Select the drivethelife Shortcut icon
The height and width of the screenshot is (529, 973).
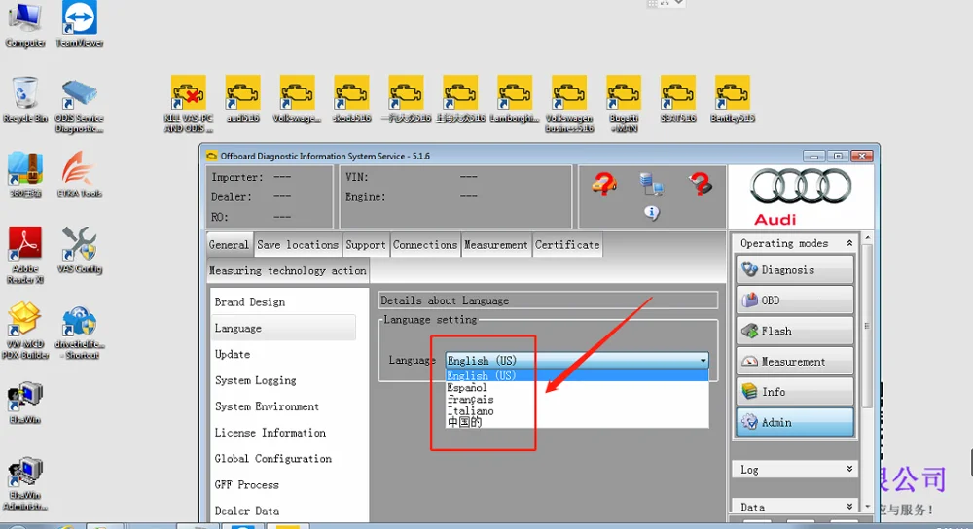click(x=80, y=331)
